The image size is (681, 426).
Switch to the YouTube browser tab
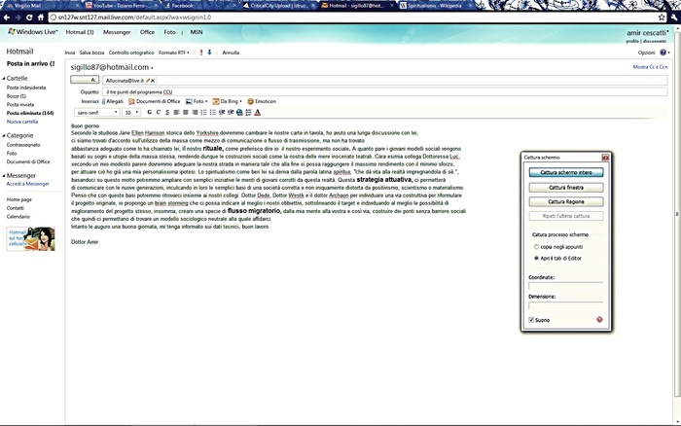point(121,6)
